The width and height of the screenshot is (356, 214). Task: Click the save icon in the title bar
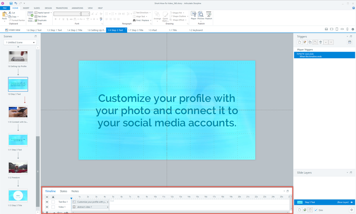click(x=11, y=3)
